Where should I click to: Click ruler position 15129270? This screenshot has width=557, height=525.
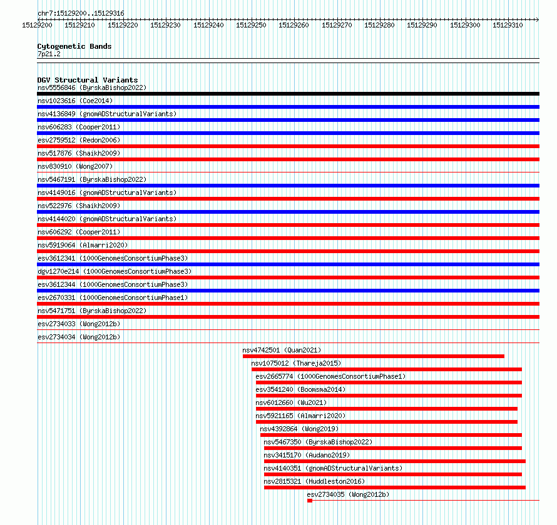click(x=337, y=25)
